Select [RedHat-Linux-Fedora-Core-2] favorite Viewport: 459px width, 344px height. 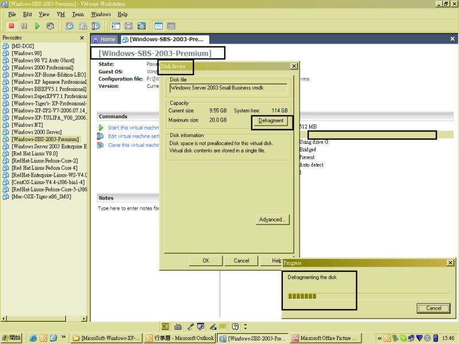(x=45, y=161)
